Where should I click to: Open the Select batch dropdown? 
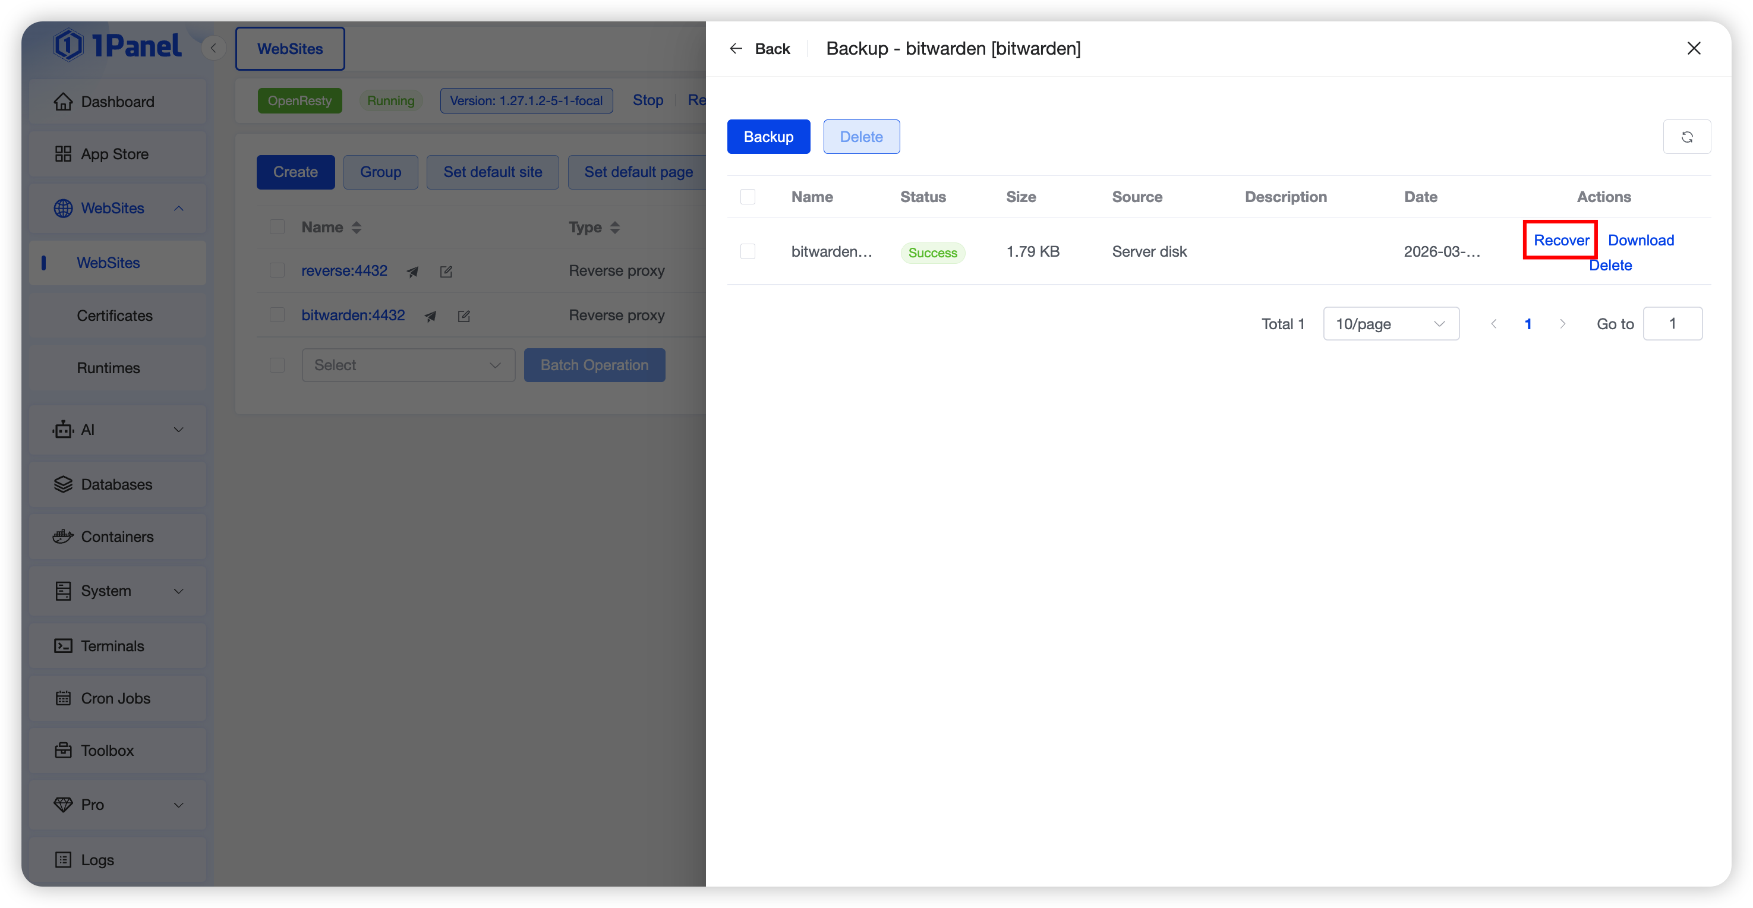click(408, 365)
